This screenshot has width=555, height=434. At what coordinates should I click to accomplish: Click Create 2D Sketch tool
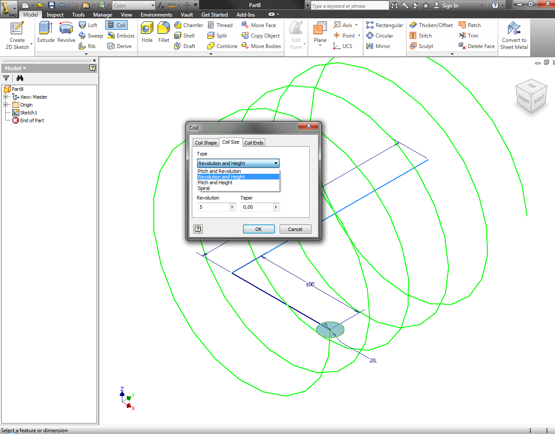tap(17, 35)
